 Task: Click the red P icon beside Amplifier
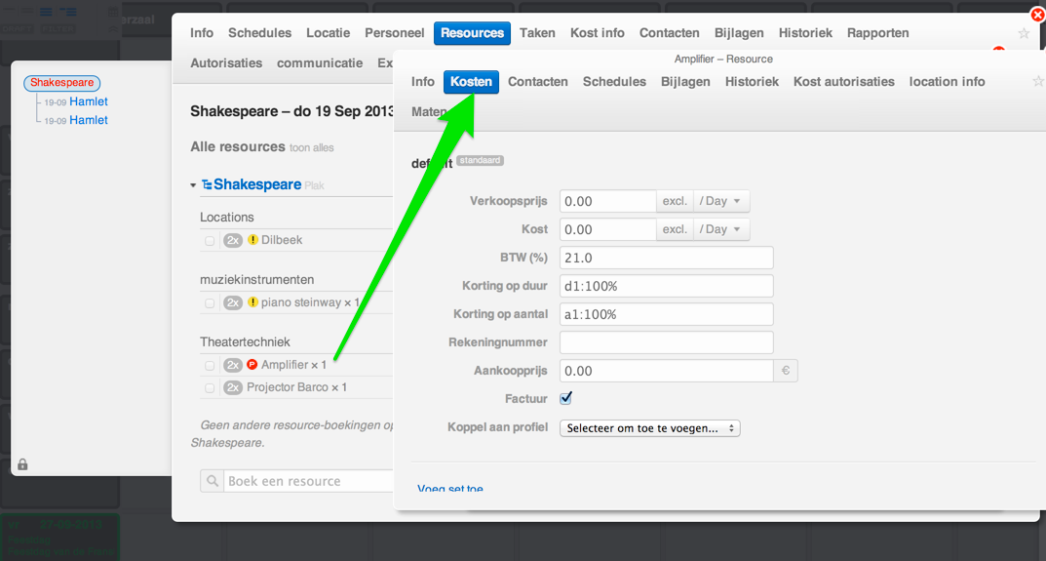(252, 365)
